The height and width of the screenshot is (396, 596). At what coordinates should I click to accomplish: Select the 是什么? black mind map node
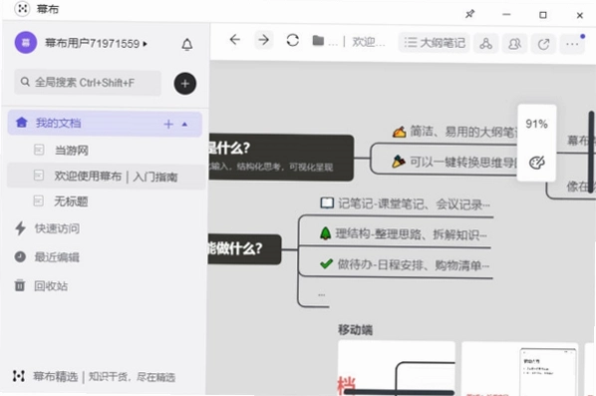click(281, 158)
